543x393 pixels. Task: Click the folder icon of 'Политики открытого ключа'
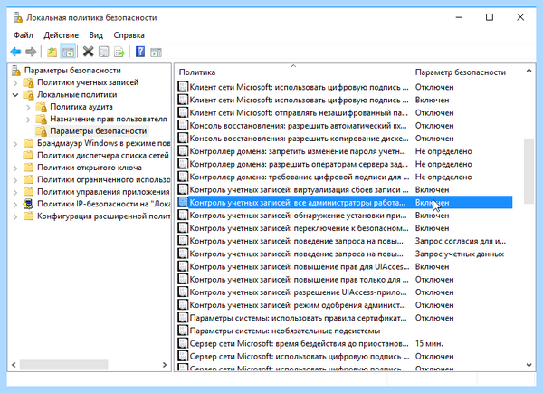[x=28, y=168]
